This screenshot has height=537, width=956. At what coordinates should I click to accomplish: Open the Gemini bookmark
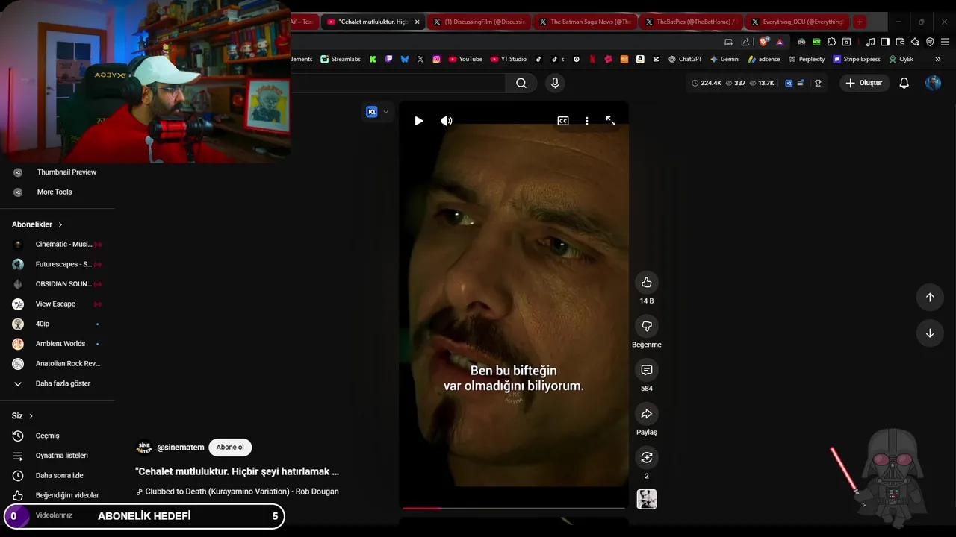point(724,59)
